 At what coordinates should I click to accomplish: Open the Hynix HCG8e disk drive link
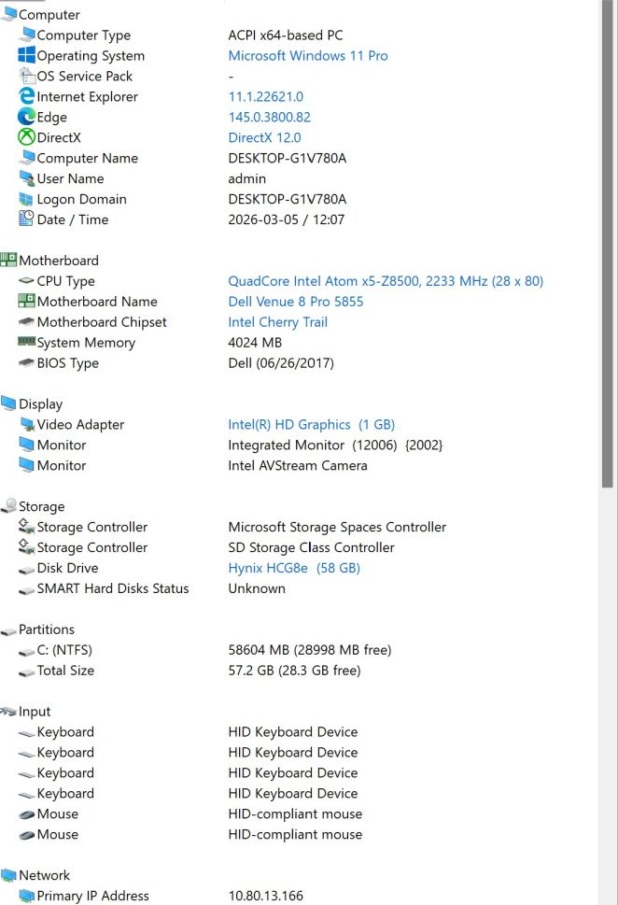coord(293,568)
